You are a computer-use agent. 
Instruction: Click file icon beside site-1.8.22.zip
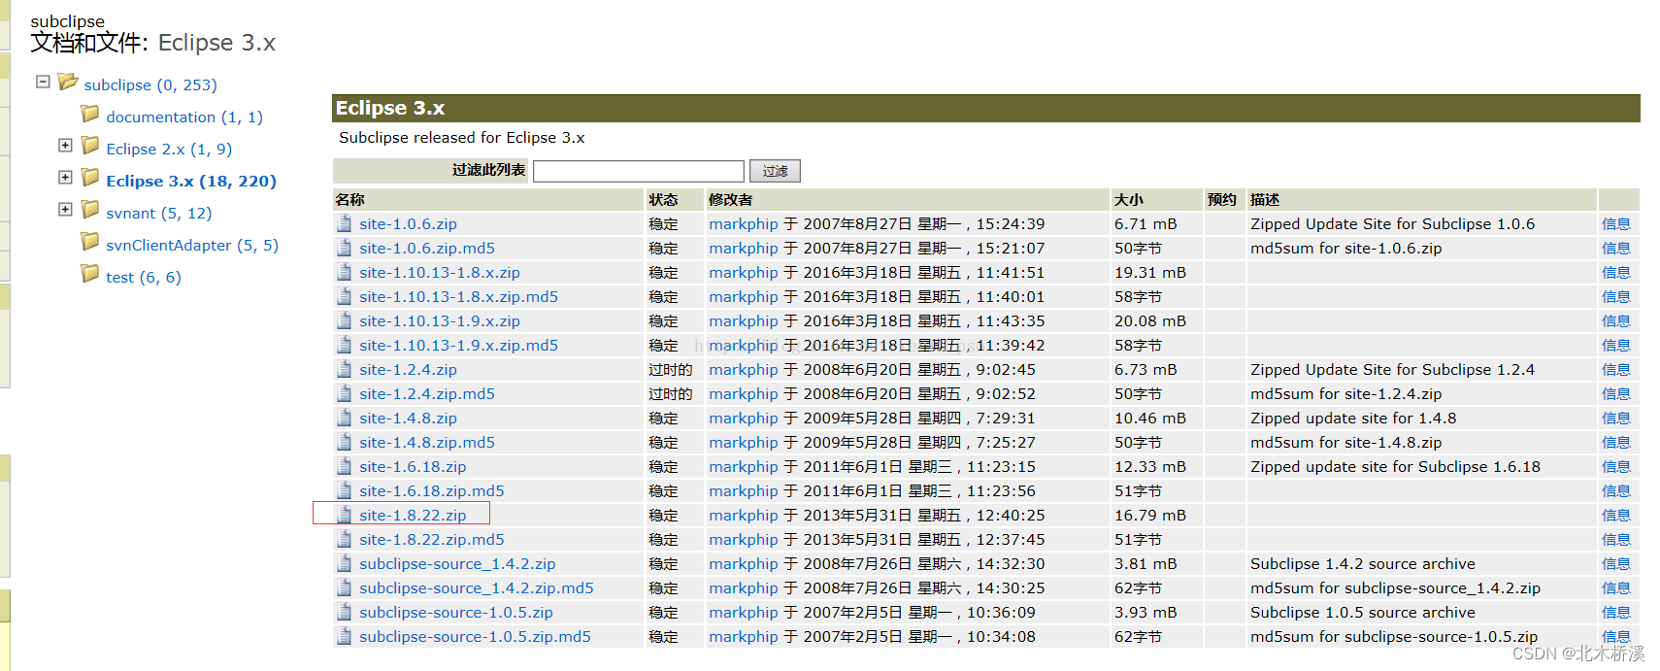tap(345, 515)
